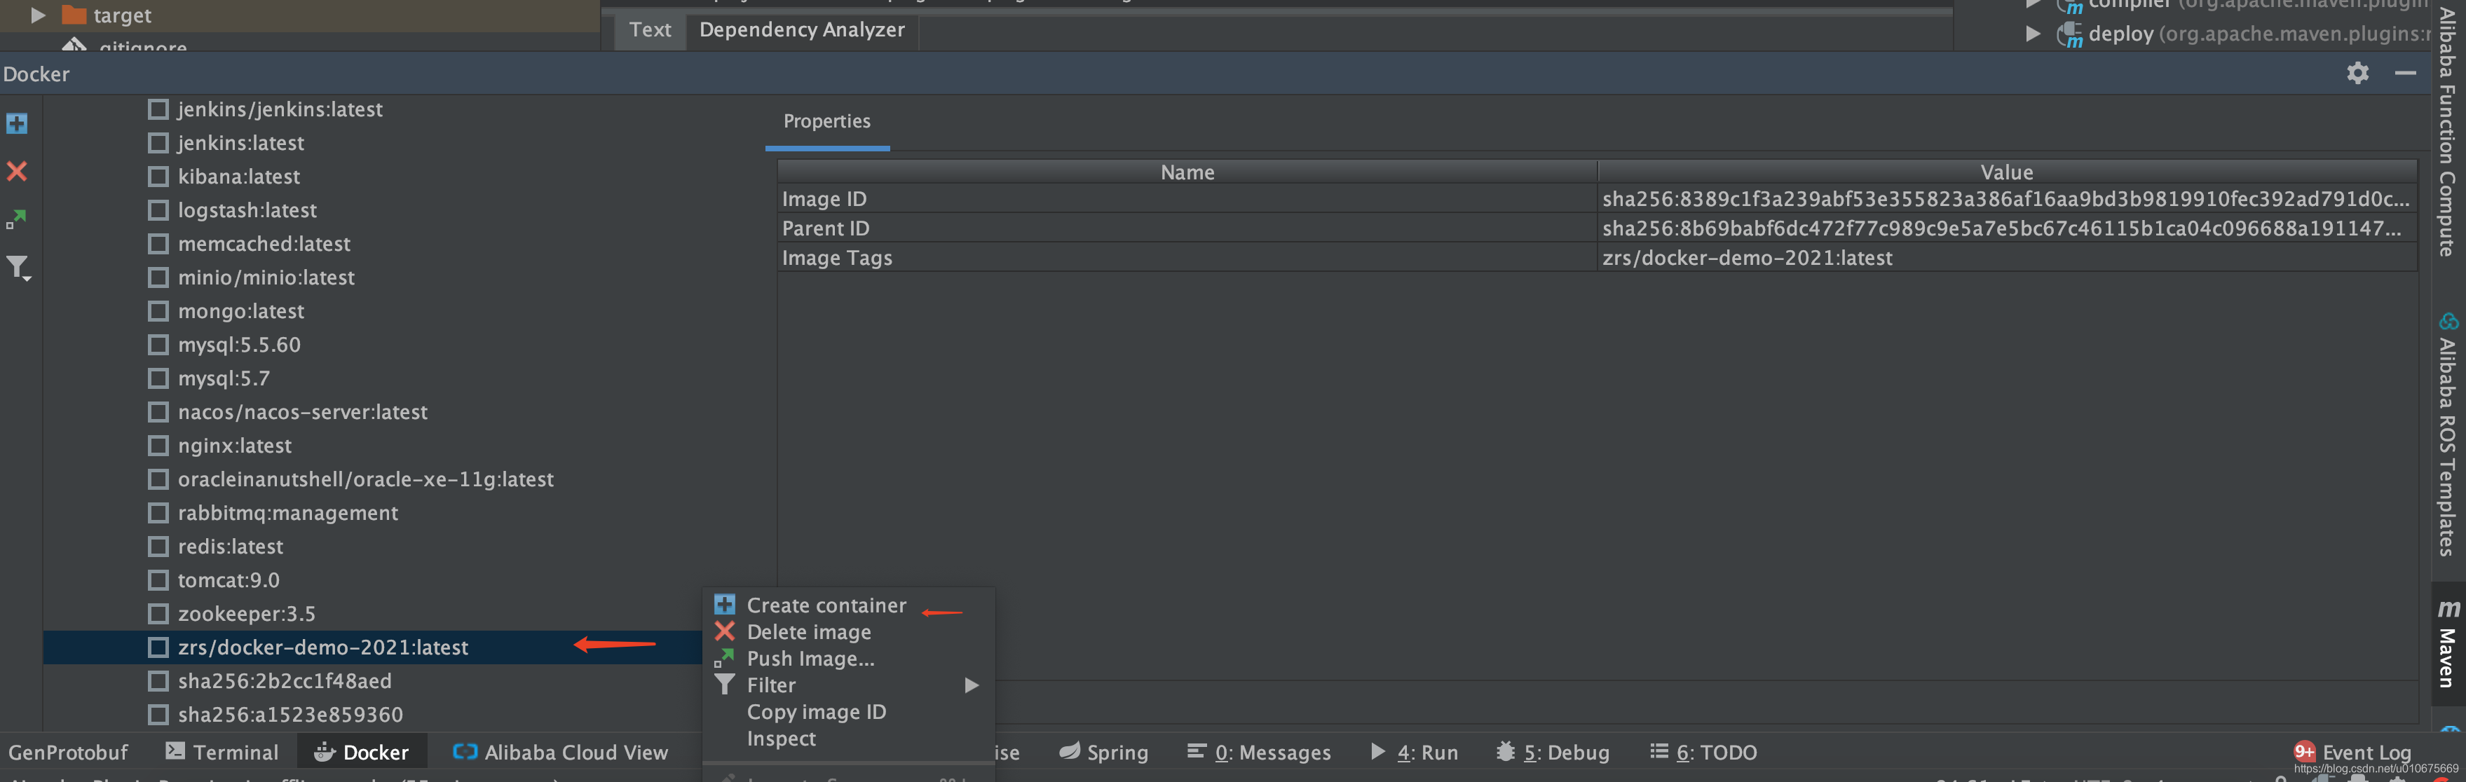Check the nginx:latest image checkbox
This screenshot has width=2466, height=782.
158,445
